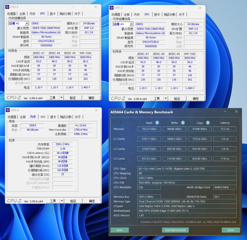Viewport: 247px width, 240px height.
Task: Click 确定 button in slot #4 window
Action: click(x=196, y=98)
